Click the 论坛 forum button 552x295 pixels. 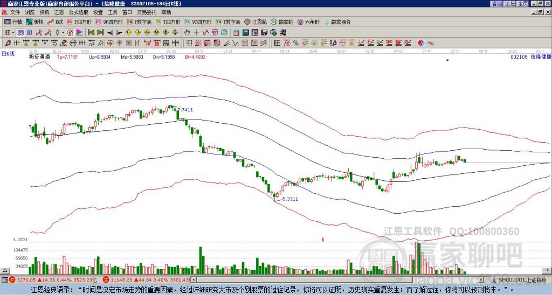click(x=510, y=4)
